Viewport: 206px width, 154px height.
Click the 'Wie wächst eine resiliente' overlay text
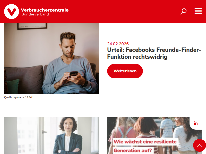145,142
